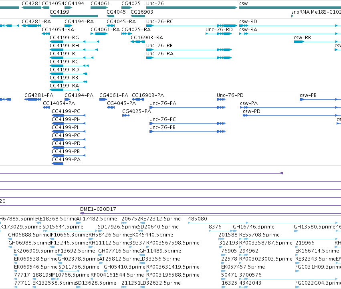341x289 pixels.
Task: Open the CG4281-PA protein label
Action: click(x=39, y=95)
